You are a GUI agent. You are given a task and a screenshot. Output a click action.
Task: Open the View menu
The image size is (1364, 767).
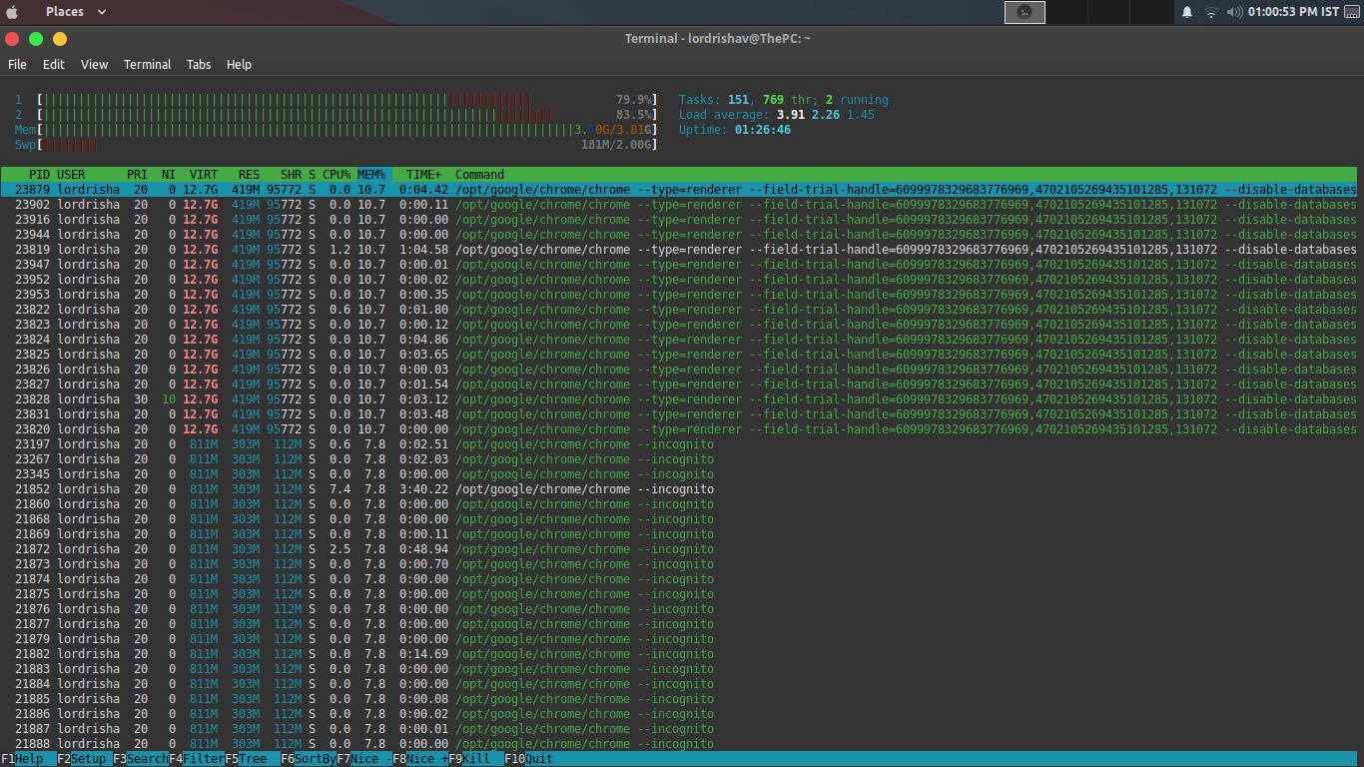(x=95, y=64)
